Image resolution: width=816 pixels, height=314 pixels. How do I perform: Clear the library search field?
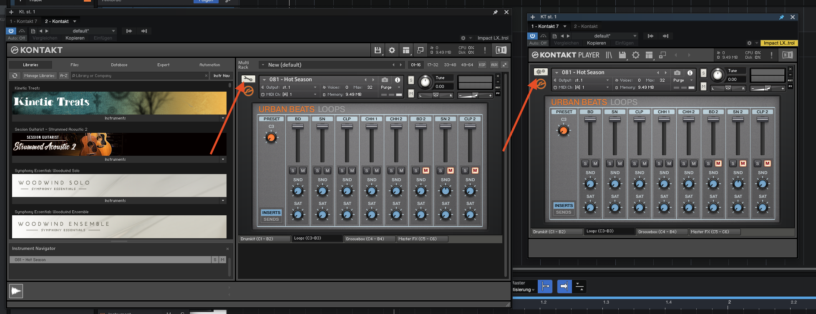206,76
